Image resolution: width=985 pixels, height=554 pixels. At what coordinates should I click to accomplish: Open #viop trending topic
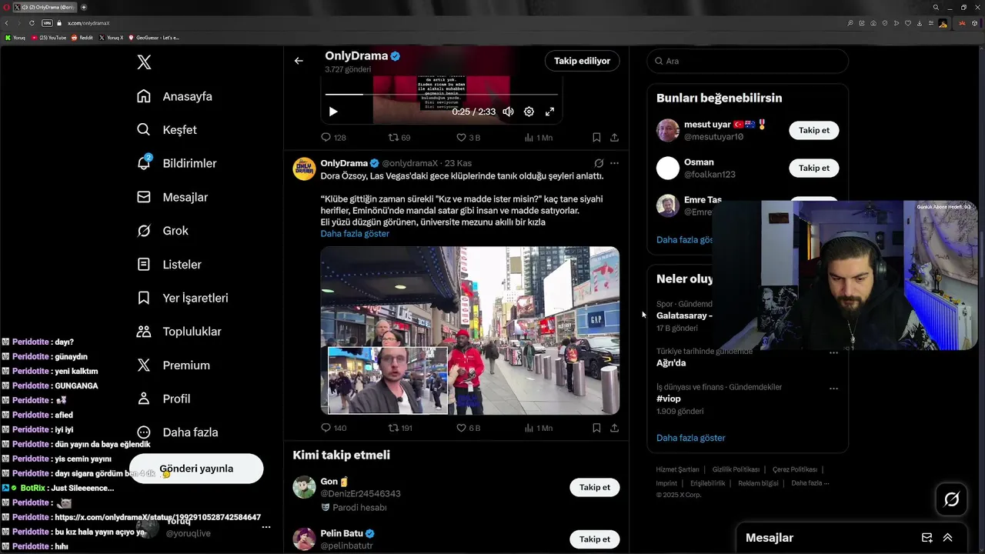669,399
